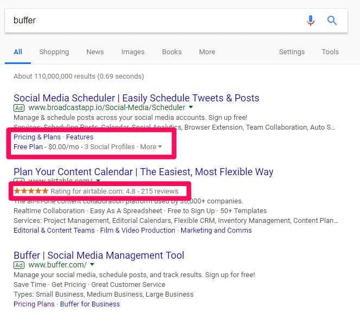Open the Social Media Scheduler ad title
Viewport: 360px width, 320px height.
tap(136, 98)
